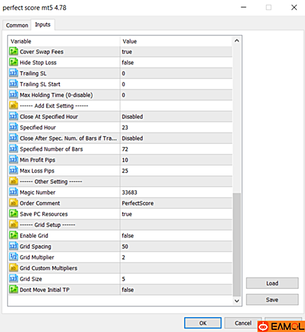The image size is (305, 332).
Task: Select the Magic Number label
Action: [38, 192]
